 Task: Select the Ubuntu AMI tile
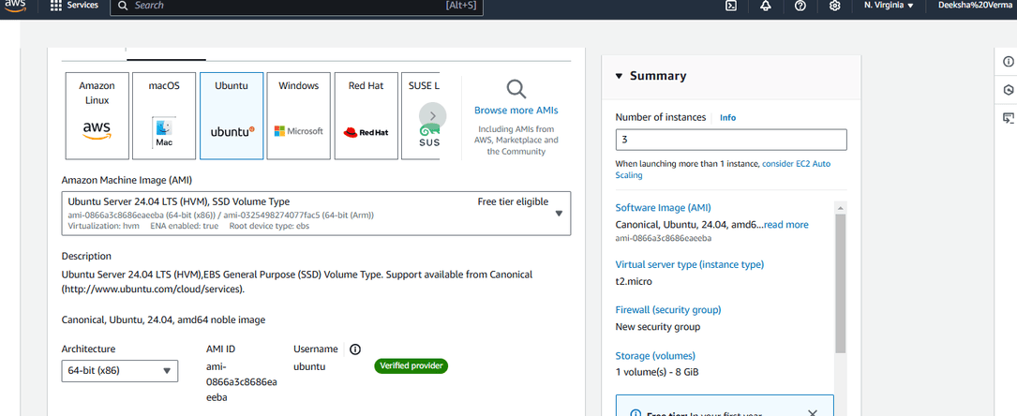[232, 116]
